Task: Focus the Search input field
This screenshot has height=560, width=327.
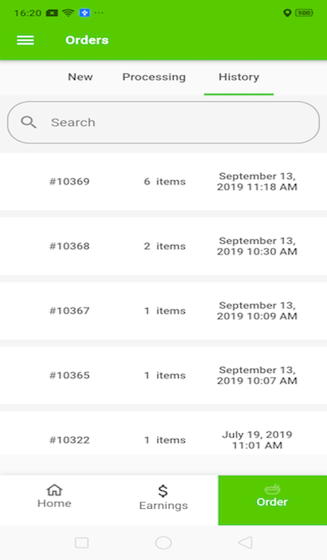Action: 163,122
